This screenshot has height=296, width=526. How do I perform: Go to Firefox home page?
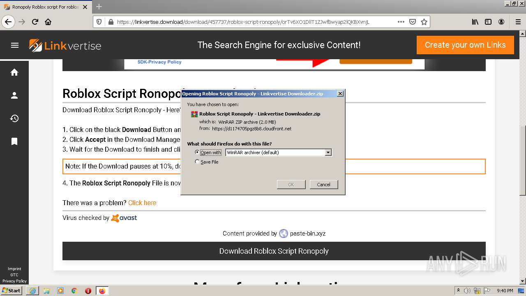48,22
